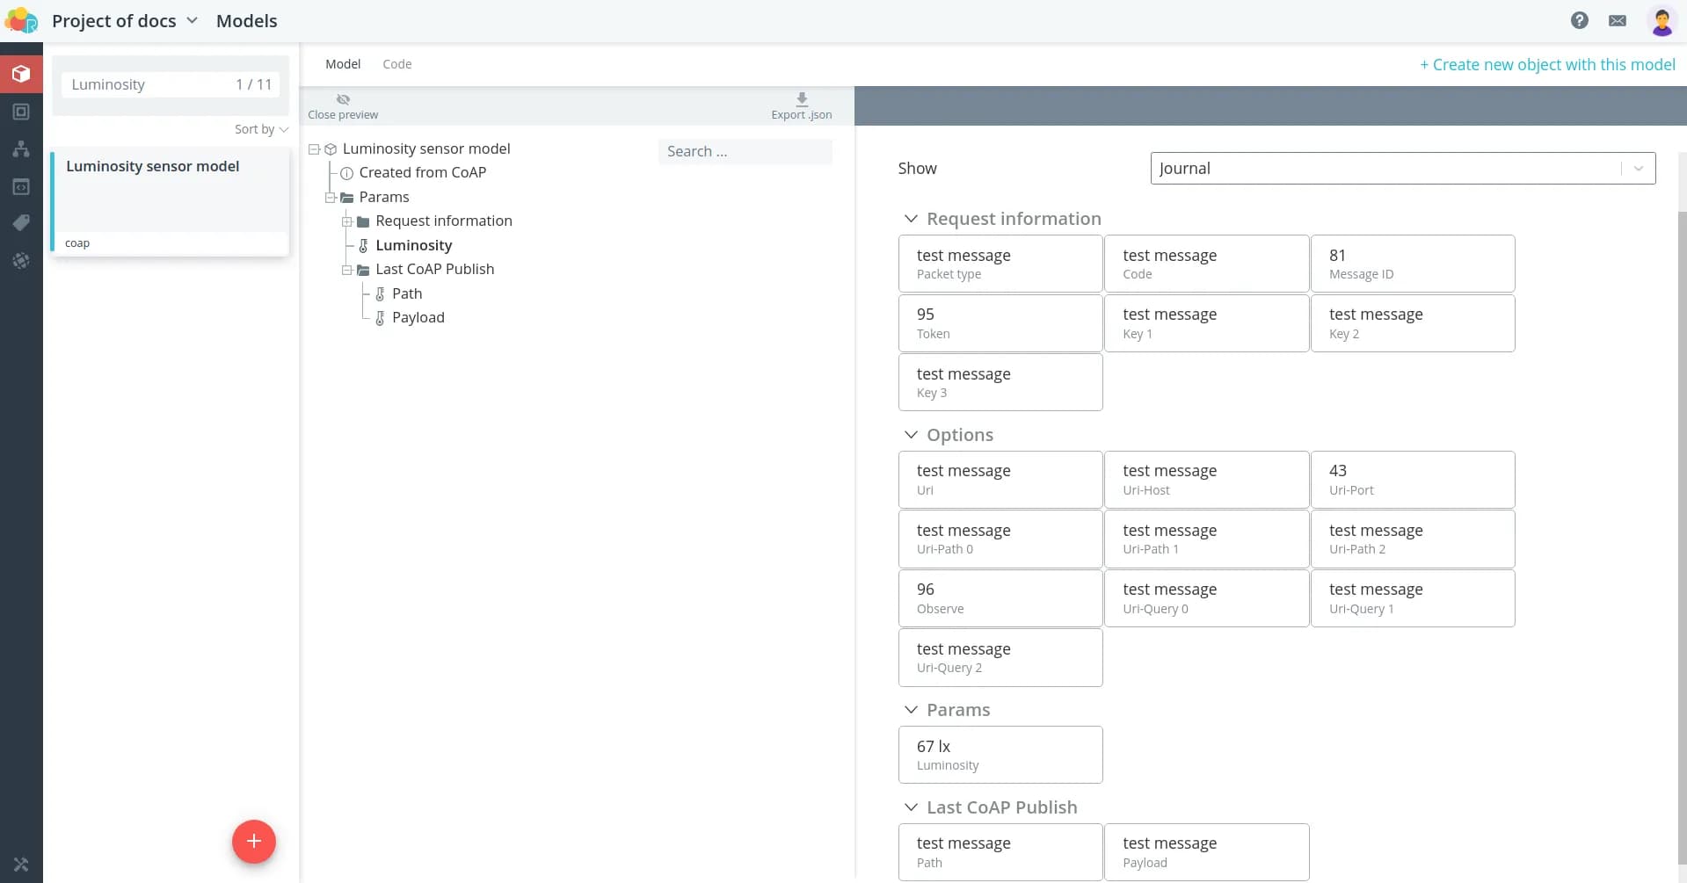Click the tags icon in left sidebar
The height and width of the screenshot is (883, 1687).
pos(21,223)
